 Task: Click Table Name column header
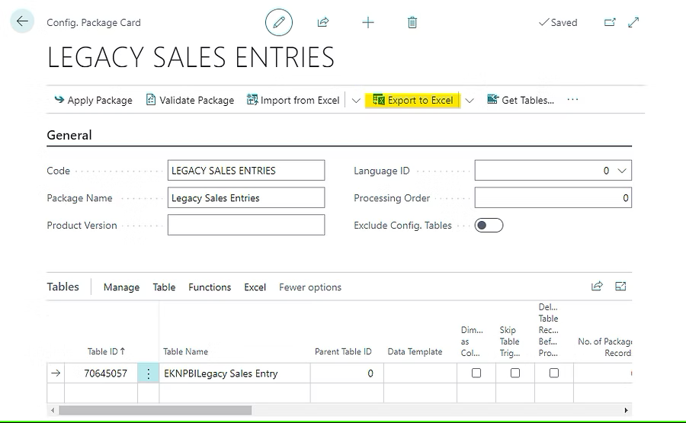coord(185,351)
